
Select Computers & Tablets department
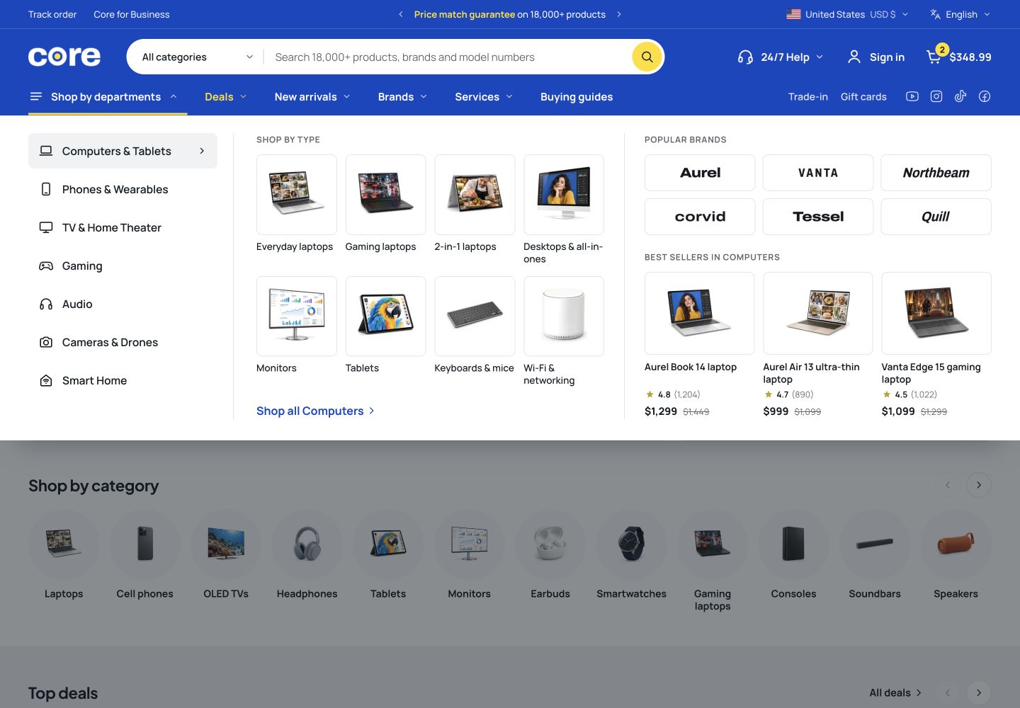[123, 151]
